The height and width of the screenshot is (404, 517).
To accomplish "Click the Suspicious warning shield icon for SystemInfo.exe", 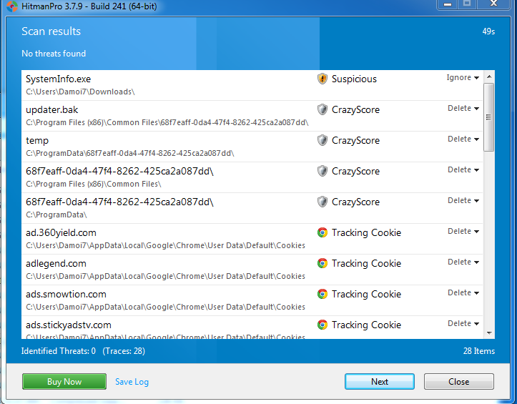I will (322, 79).
